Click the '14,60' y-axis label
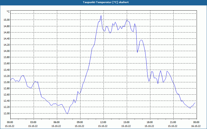This screenshot has height=129, width=207. 7,33
